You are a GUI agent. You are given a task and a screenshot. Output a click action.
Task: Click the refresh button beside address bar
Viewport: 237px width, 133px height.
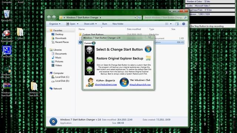(139, 18)
